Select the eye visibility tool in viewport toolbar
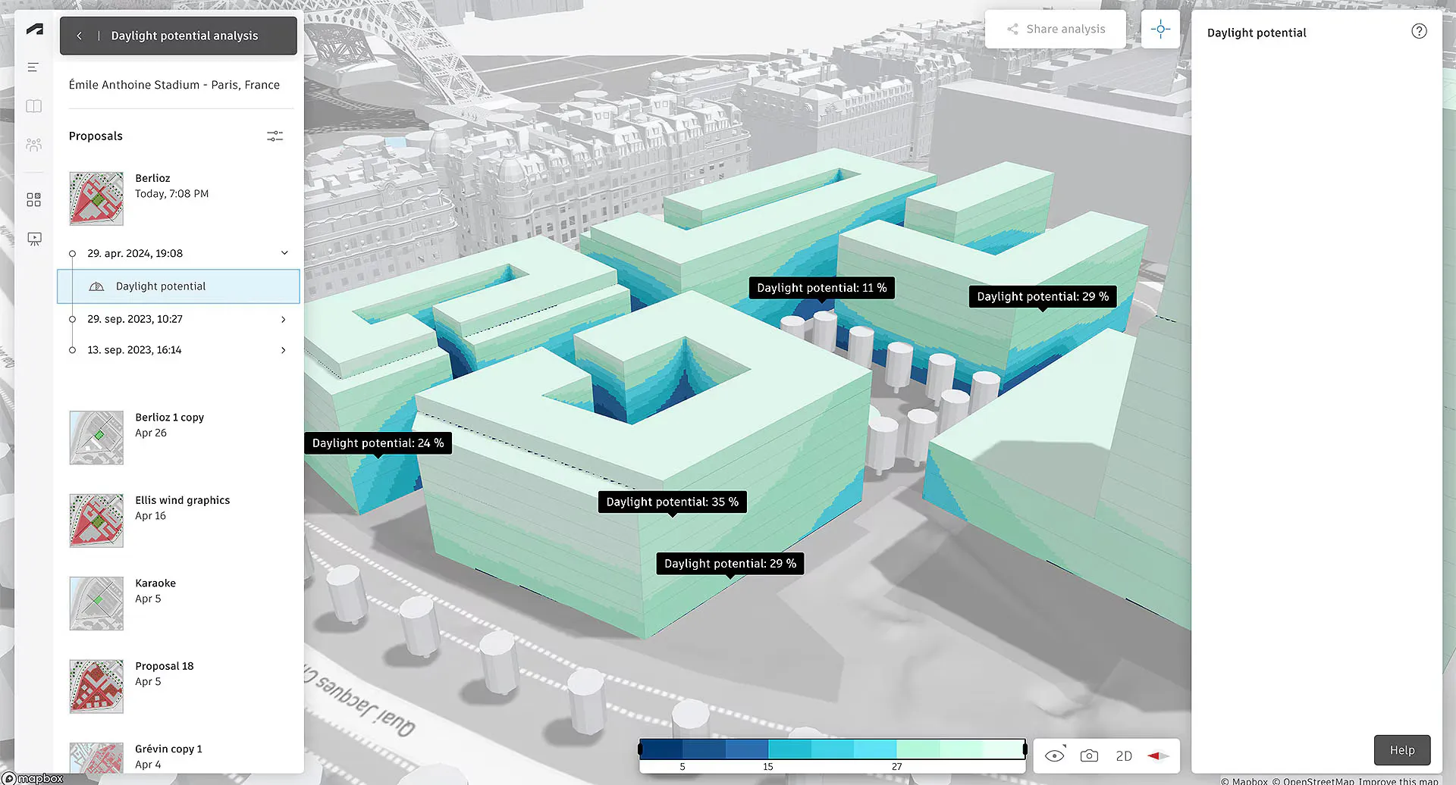This screenshot has width=1456, height=785. (x=1054, y=755)
